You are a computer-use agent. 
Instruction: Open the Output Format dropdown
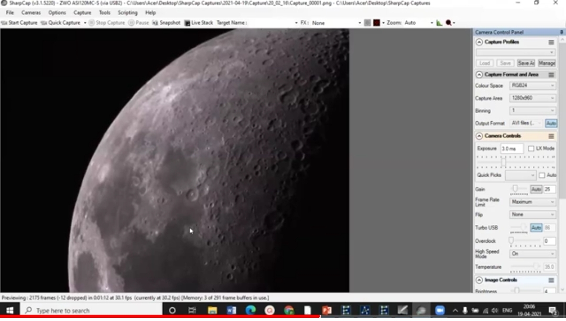coord(526,123)
